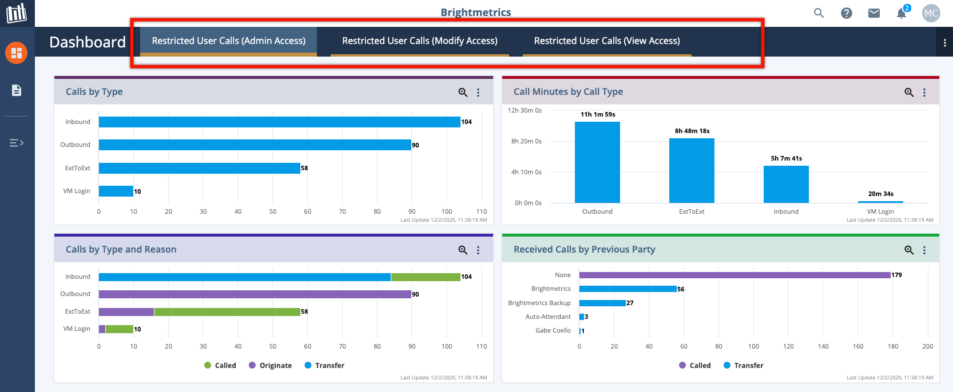Open Calls by Type options menu

click(x=478, y=92)
